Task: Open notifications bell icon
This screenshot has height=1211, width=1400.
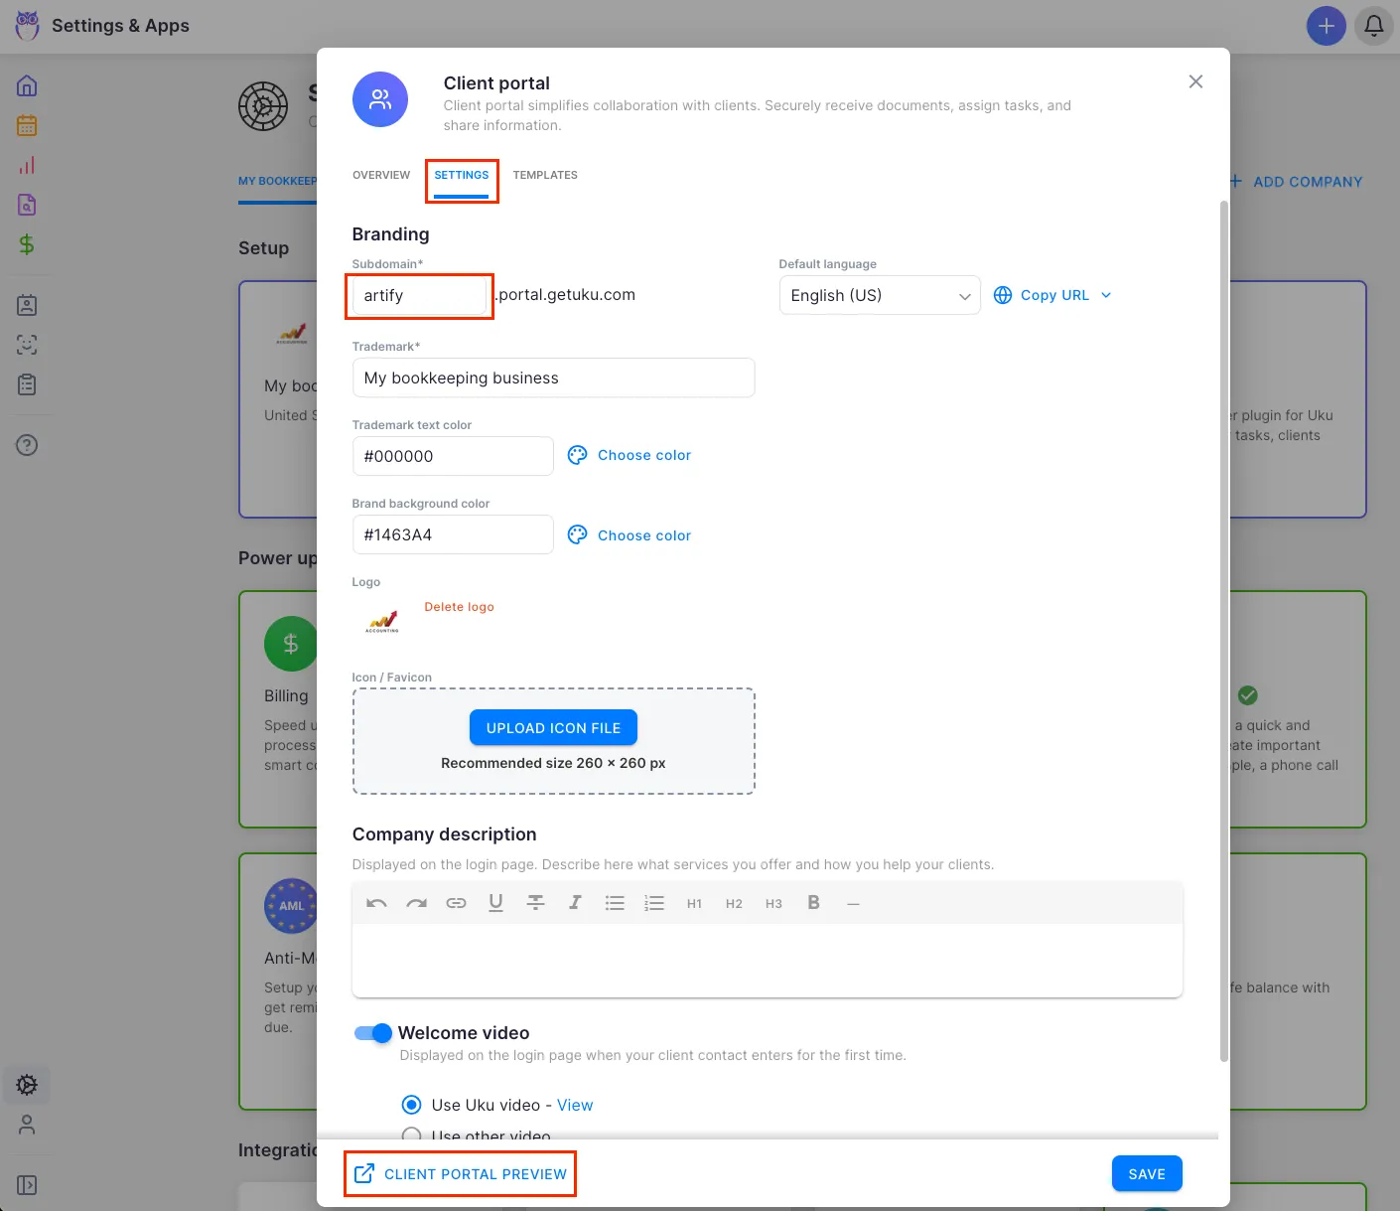Action: point(1374,26)
